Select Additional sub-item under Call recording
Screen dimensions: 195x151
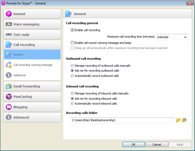[x=32, y=75]
